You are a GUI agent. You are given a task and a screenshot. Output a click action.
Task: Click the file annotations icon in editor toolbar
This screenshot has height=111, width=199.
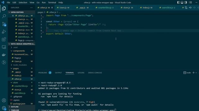pos(190,8)
